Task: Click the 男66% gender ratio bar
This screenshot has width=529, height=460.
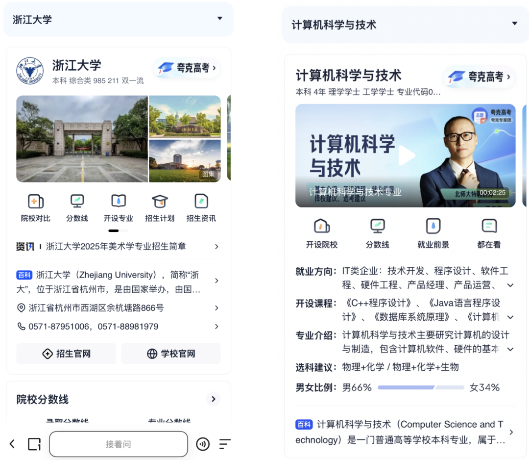Action: pos(420,387)
